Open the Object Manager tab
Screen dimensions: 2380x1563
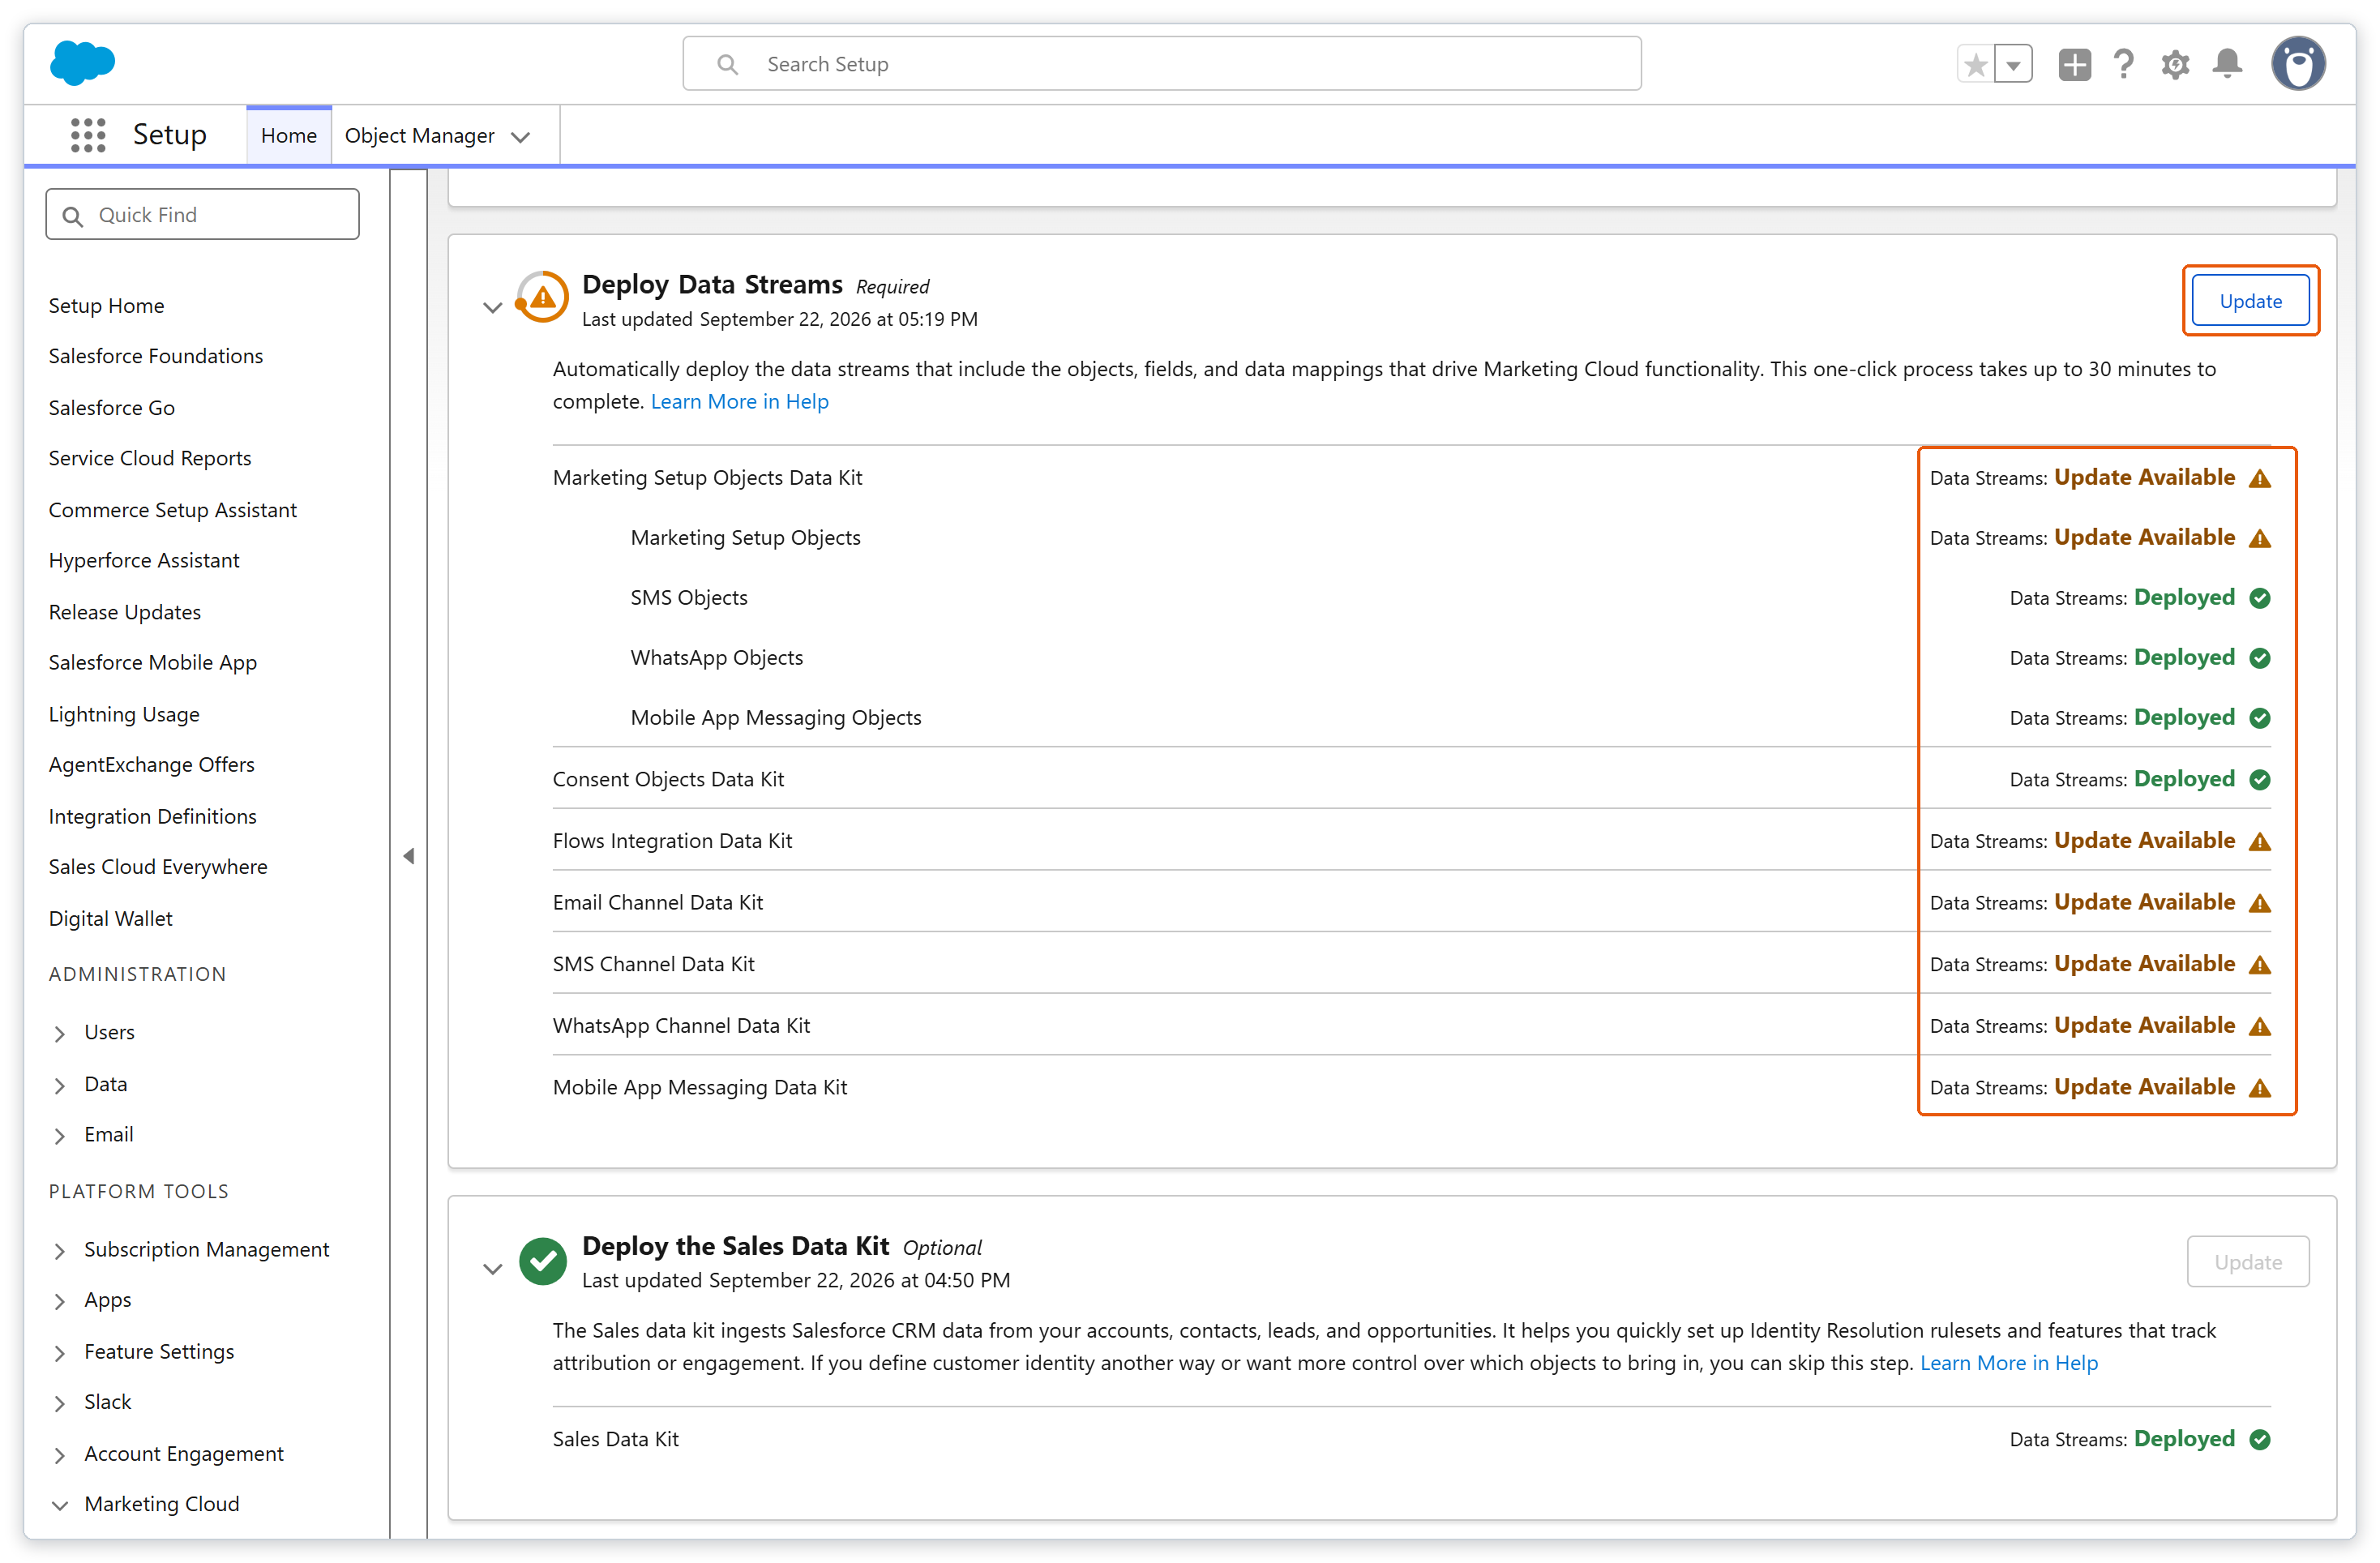tap(419, 135)
